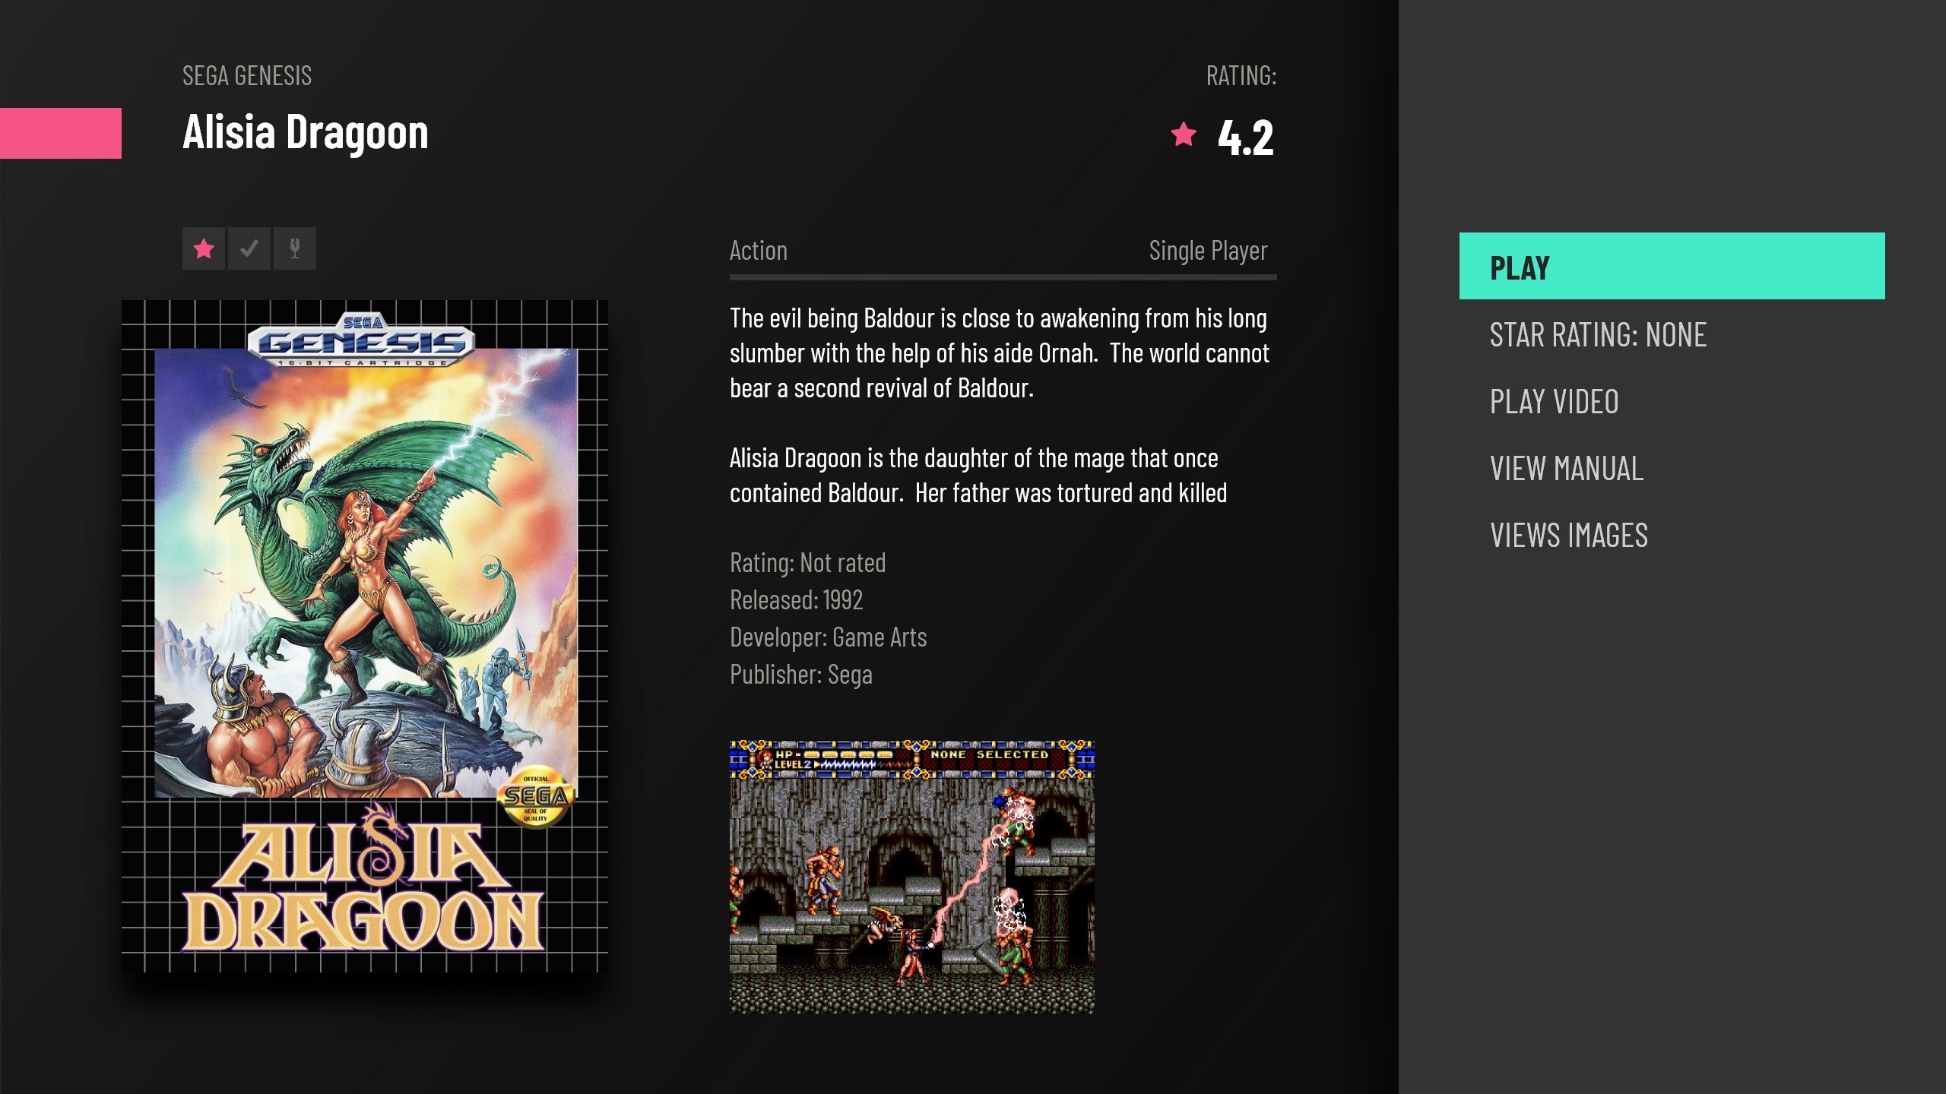Click the pink rating star icon
This screenshot has width=1946, height=1094.
[1184, 134]
